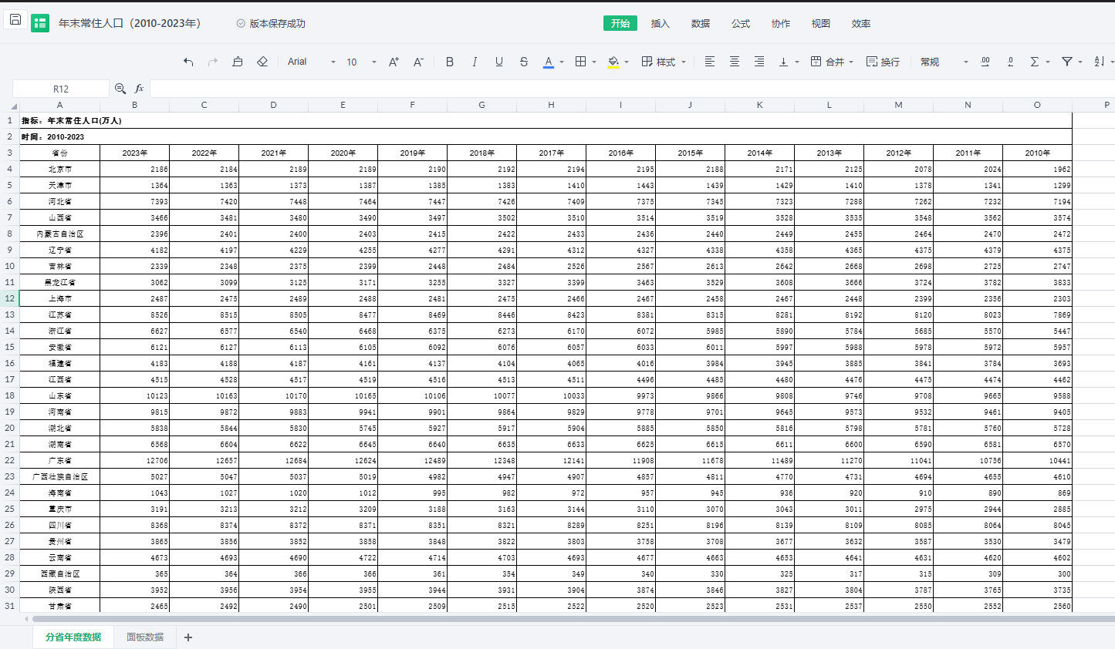Open the Arial font family dropdown
This screenshot has height=649, width=1115.
(x=311, y=62)
